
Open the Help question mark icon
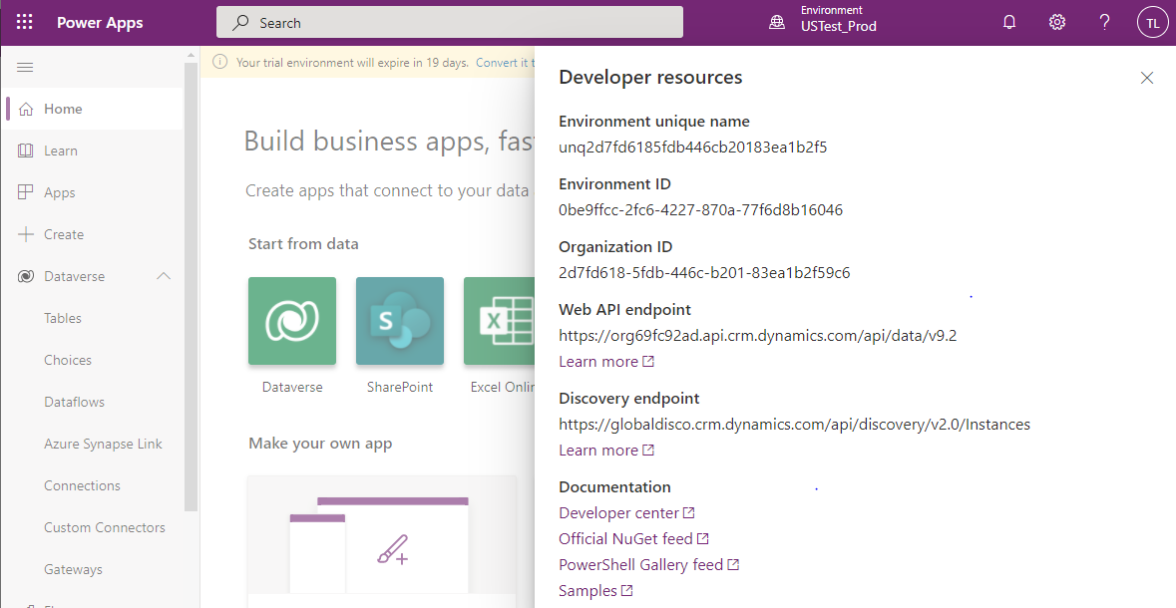tap(1104, 23)
